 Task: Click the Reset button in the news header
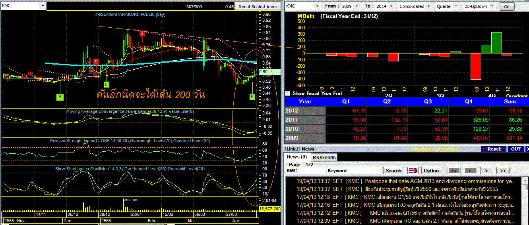(494, 149)
